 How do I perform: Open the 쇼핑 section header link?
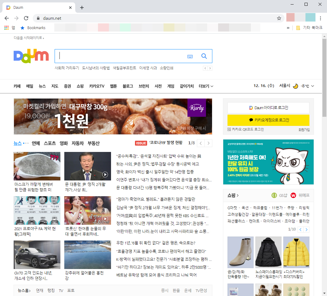233,195
